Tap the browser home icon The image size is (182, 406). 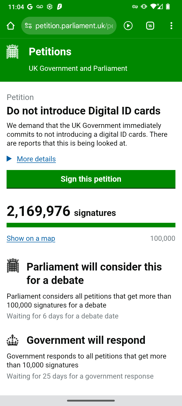tap(11, 26)
